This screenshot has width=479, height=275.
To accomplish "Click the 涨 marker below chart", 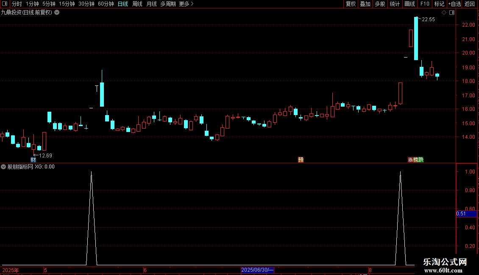I will [410, 160].
